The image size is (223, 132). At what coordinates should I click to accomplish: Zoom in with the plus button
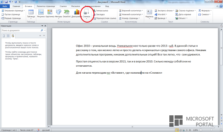[221, 130]
